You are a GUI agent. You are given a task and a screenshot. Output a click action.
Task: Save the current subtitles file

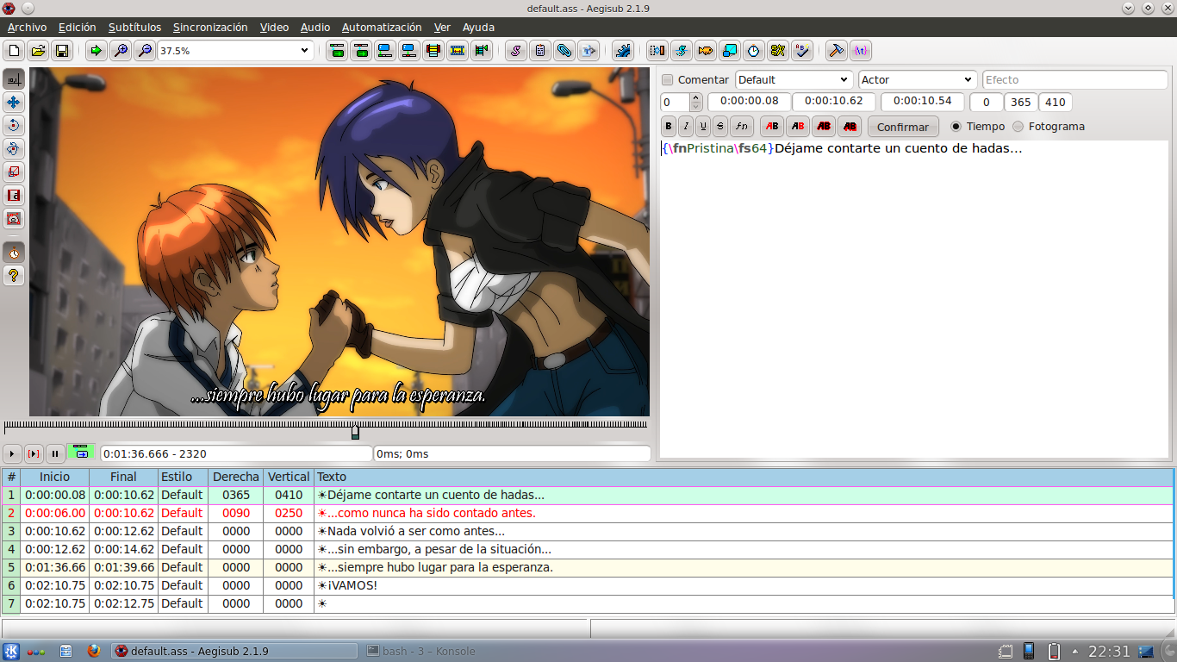pyautogui.click(x=62, y=51)
